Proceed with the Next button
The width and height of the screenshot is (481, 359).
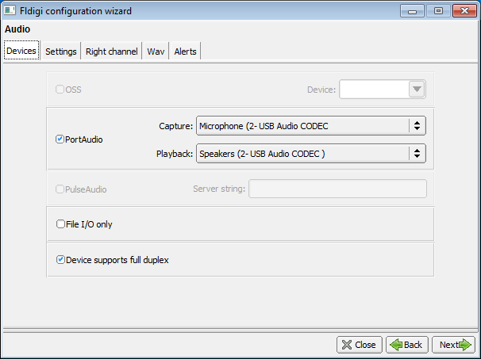453,345
